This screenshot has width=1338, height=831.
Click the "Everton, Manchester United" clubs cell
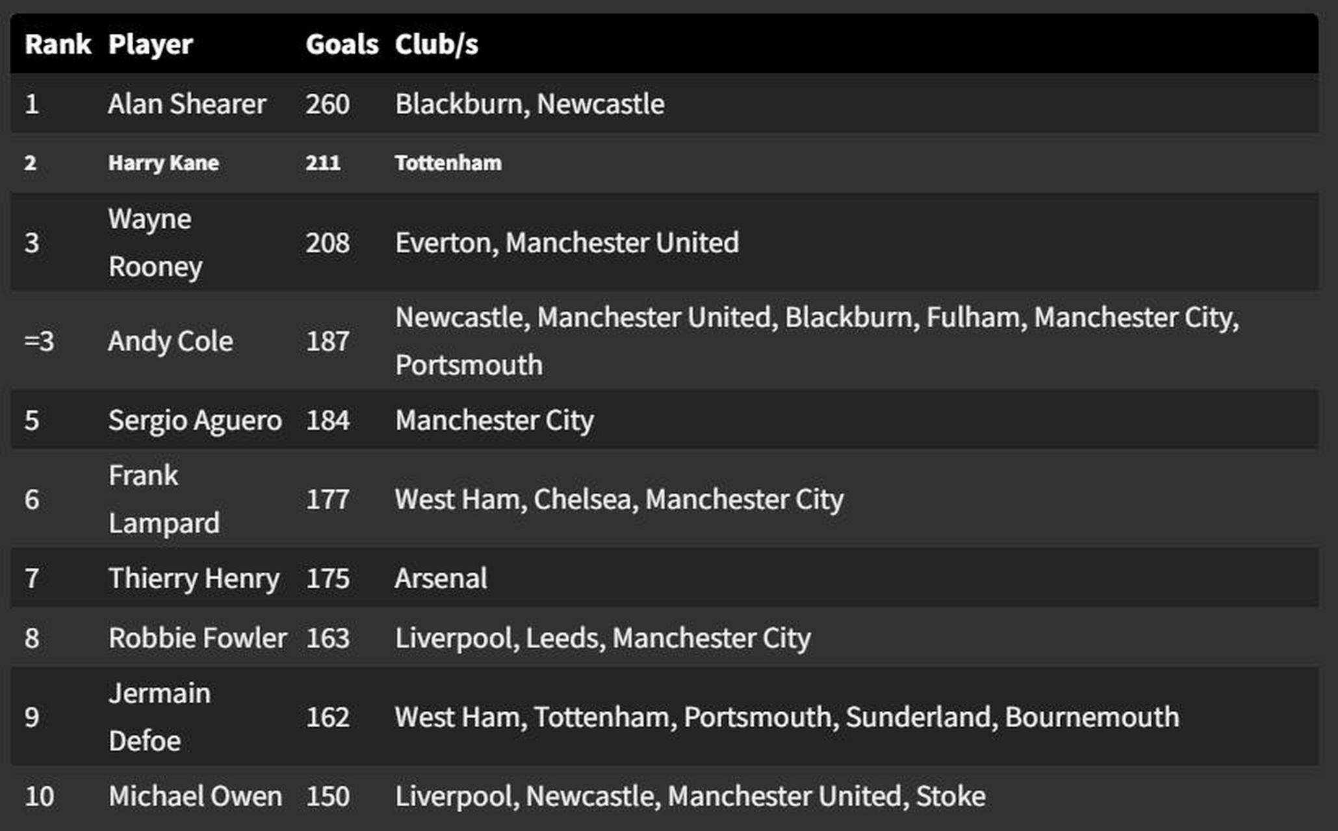coord(567,242)
